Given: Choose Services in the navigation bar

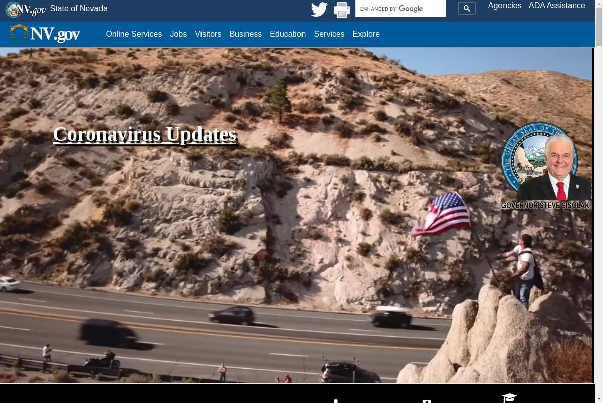Looking at the screenshot, I should (329, 34).
